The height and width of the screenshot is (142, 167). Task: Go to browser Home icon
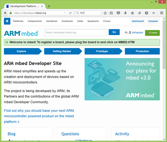[x=133, y=13]
